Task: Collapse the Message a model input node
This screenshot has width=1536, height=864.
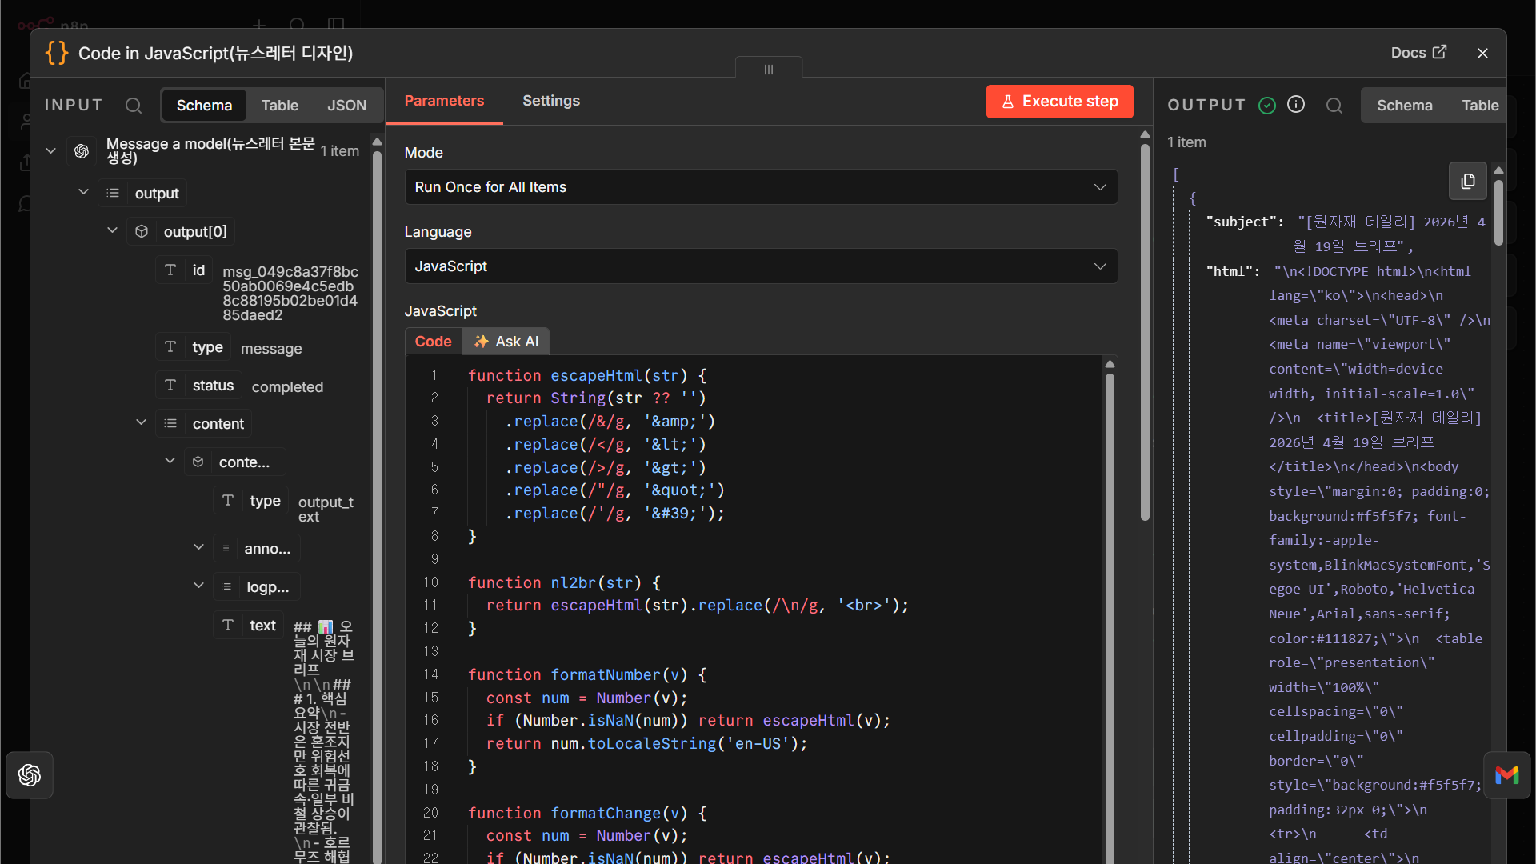Action: click(x=50, y=150)
